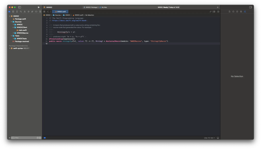Open the Breakpoint navigator icon
Viewport: 261px width, 149px height.
click(x=36, y=12)
